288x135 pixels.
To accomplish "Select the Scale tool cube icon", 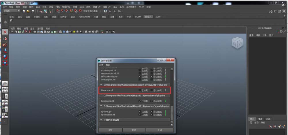I will tap(5, 63).
